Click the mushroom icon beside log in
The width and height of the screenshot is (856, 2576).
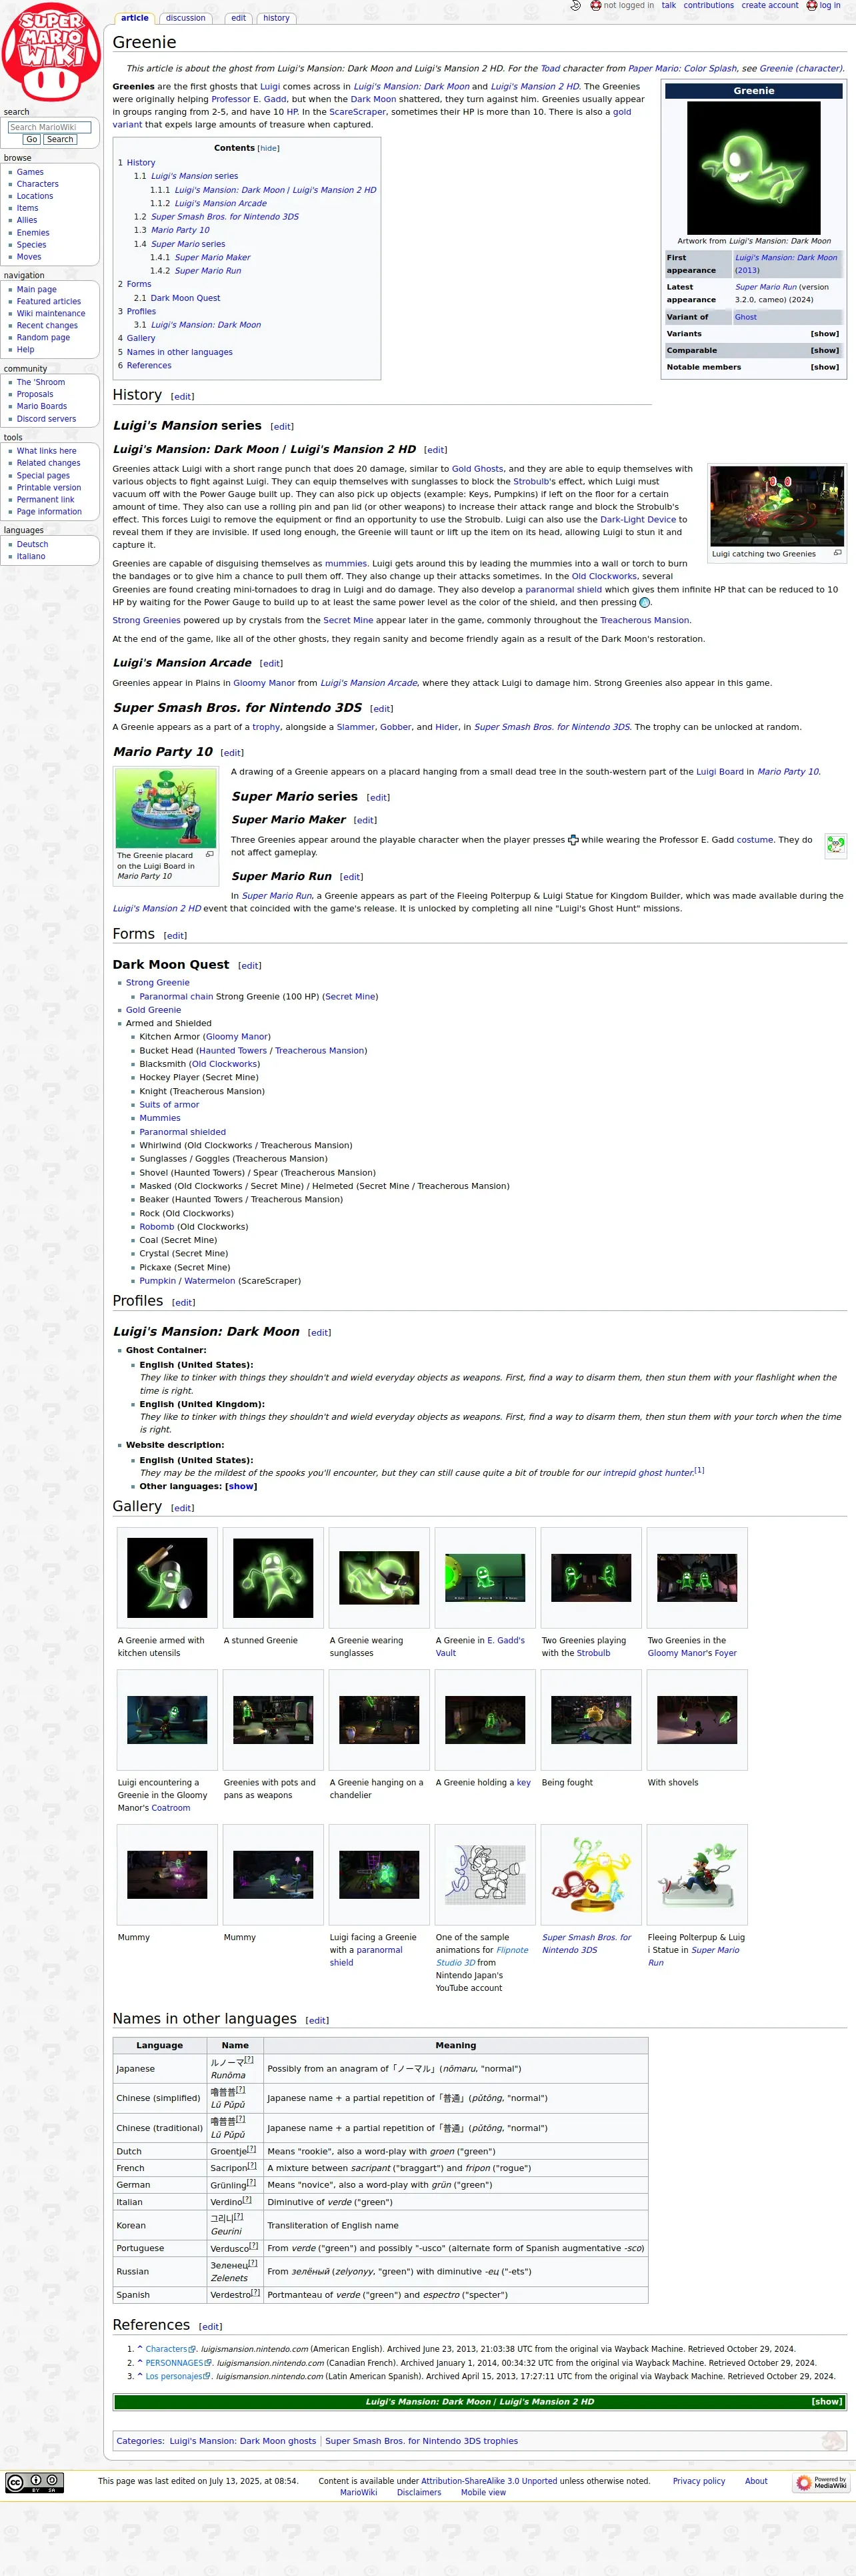pos(812,6)
